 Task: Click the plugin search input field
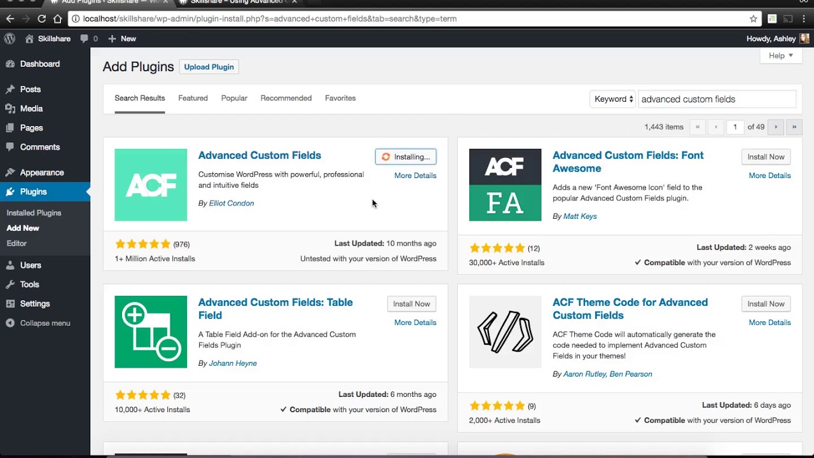717,99
